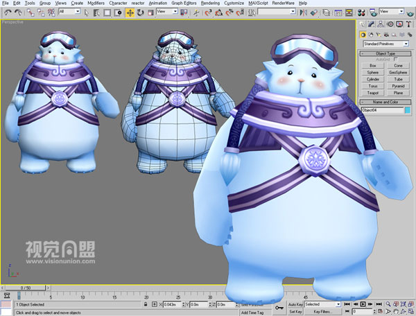Switch to the Utilities hammer tab
Viewport: 416px width, 316px height.
tap(409, 24)
